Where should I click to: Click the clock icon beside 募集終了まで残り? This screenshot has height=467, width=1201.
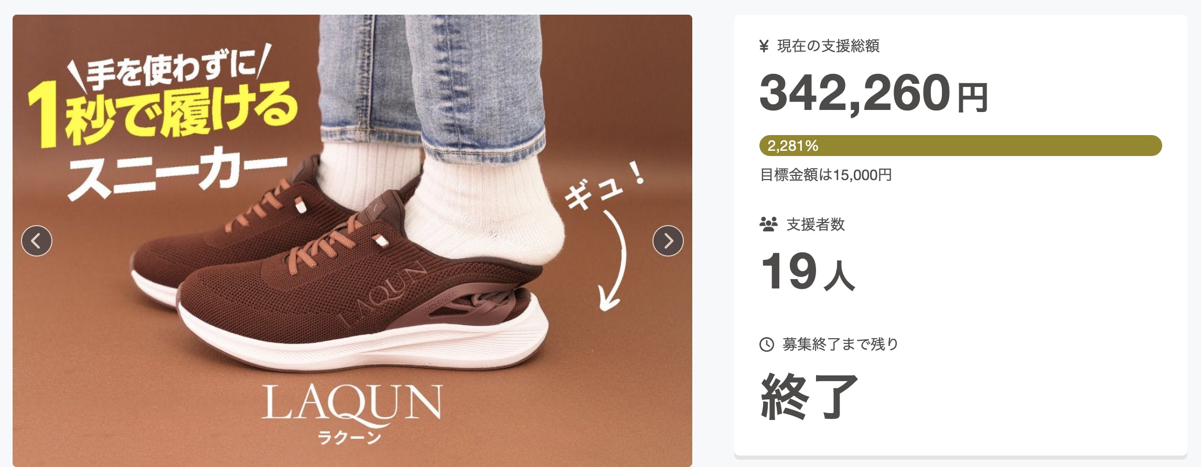767,344
